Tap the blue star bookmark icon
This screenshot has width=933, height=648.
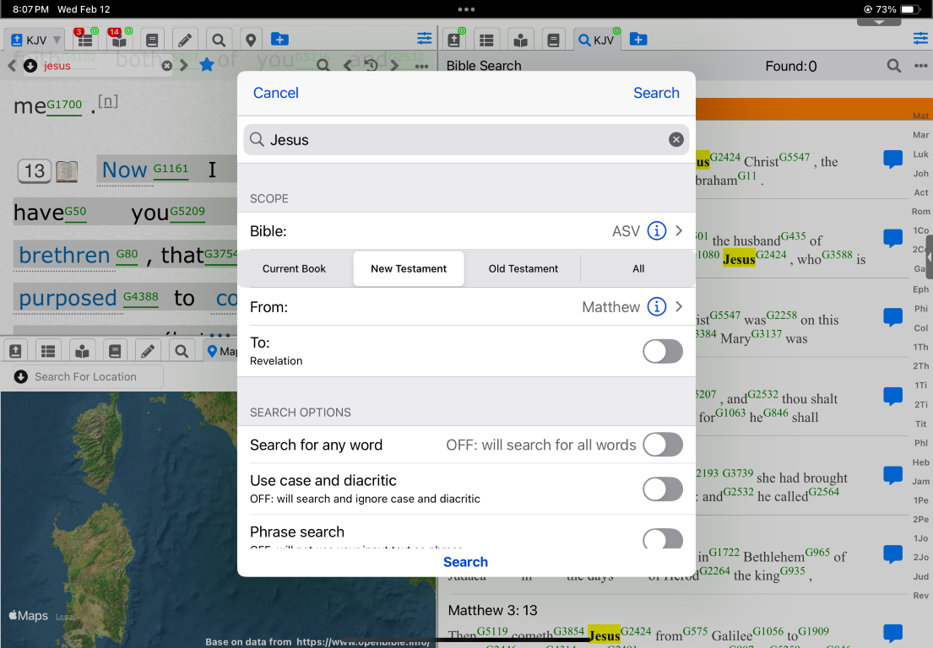[206, 65]
